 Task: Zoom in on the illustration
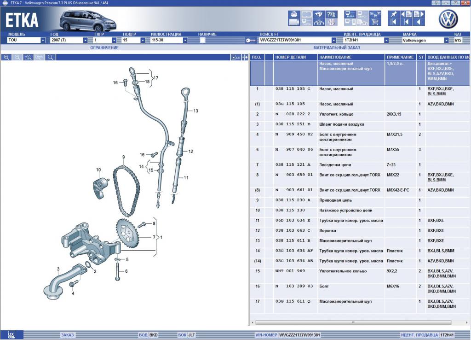6,57
